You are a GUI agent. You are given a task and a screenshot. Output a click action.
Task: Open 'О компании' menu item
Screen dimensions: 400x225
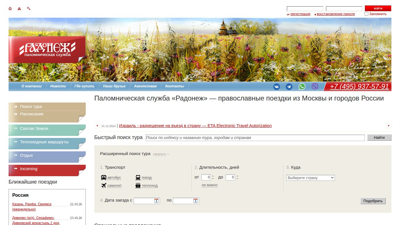coord(31,86)
